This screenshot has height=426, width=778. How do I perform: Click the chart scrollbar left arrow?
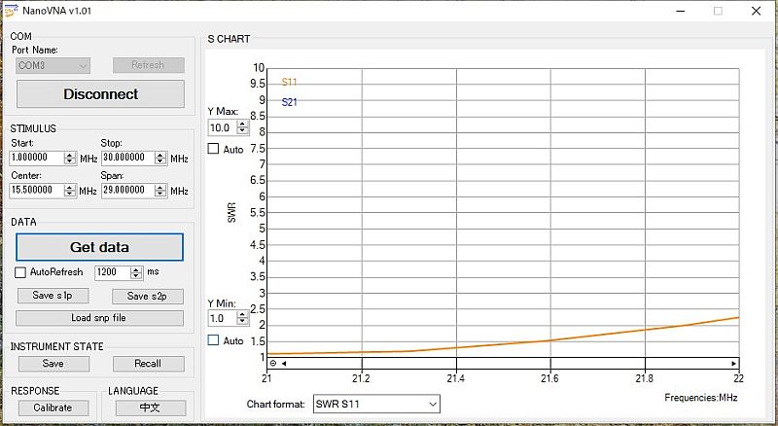point(284,363)
